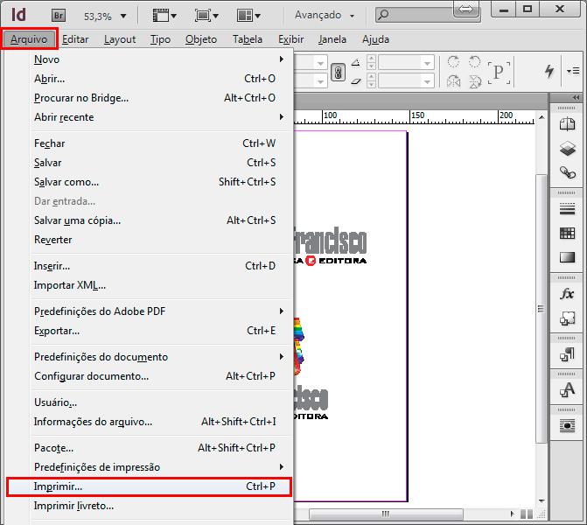Open the shear angle dropdown

(x=427, y=80)
